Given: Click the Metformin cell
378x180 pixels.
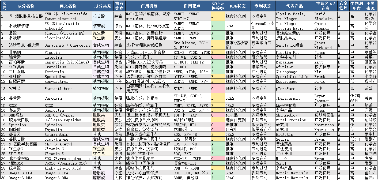Looking at the screenshot, I should pos(68,72).
